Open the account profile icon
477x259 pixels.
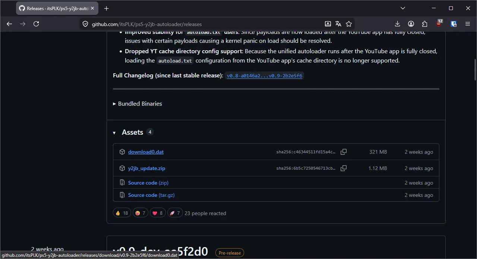pos(411,24)
